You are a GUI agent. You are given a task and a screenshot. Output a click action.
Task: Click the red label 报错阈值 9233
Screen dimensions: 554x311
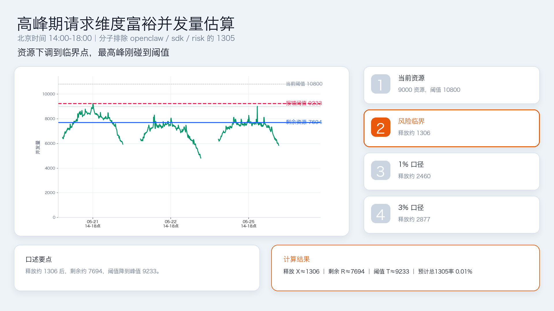pyautogui.click(x=304, y=103)
